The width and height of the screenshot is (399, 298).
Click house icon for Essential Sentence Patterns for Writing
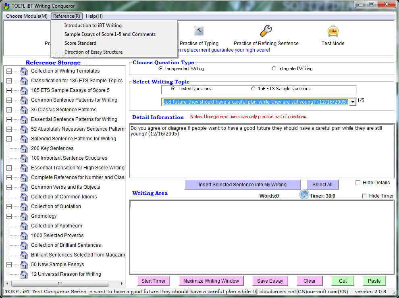pyautogui.click(x=24, y=119)
